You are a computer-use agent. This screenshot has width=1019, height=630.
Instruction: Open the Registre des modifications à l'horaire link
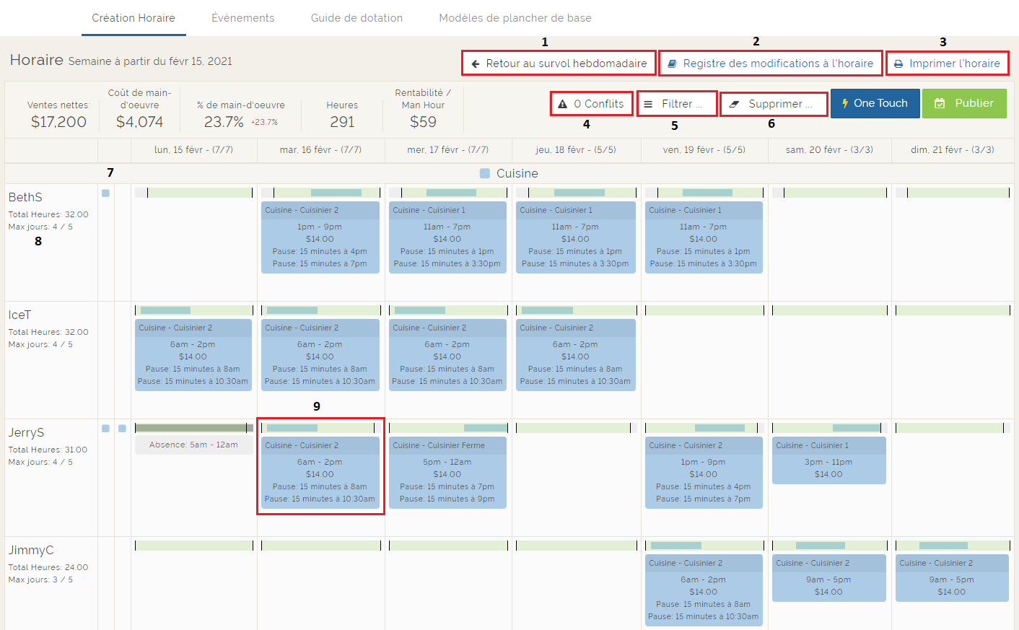pos(770,64)
